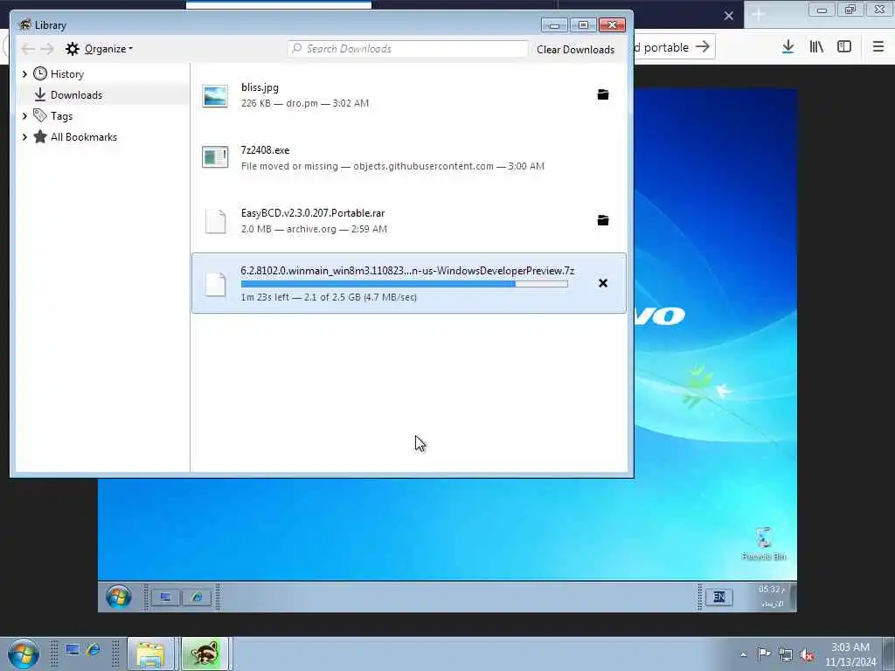The height and width of the screenshot is (671, 895).
Task: Expand the History tree node
Action: pyautogui.click(x=24, y=73)
